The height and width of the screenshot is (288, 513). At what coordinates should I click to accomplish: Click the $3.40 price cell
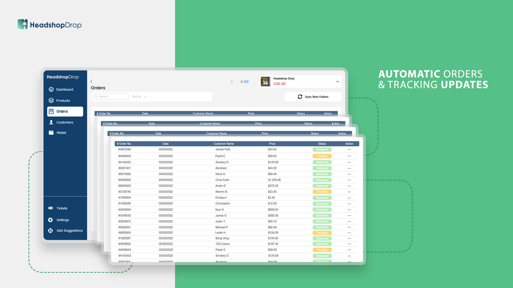pos(271,198)
